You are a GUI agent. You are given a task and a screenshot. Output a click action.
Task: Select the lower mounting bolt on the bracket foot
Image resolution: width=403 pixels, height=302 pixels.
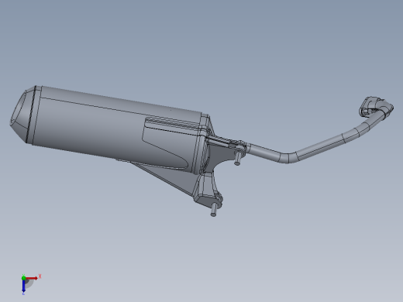[x=213, y=210]
